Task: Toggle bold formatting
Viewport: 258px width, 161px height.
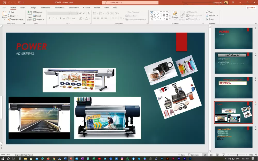Action: coord(49,18)
